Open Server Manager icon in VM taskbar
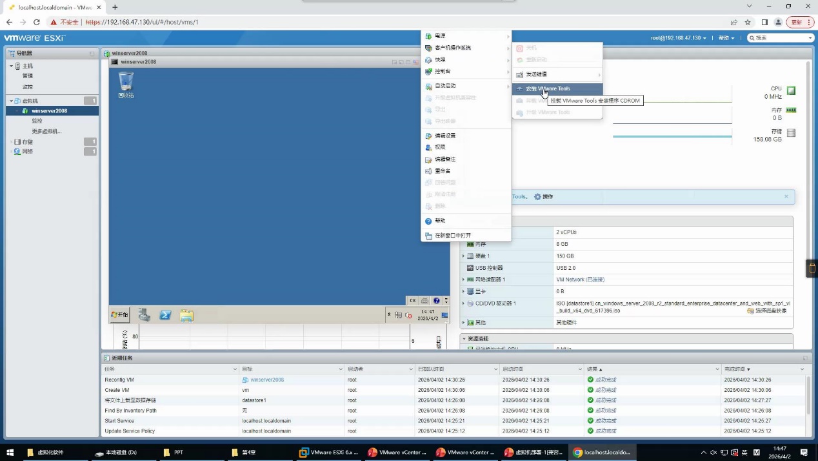 click(x=145, y=315)
